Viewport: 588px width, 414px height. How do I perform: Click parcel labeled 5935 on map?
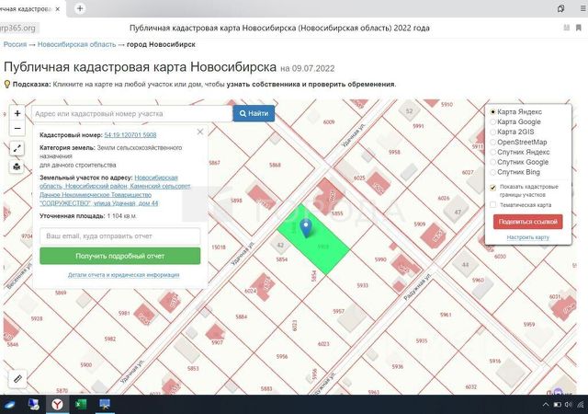(422, 340)
